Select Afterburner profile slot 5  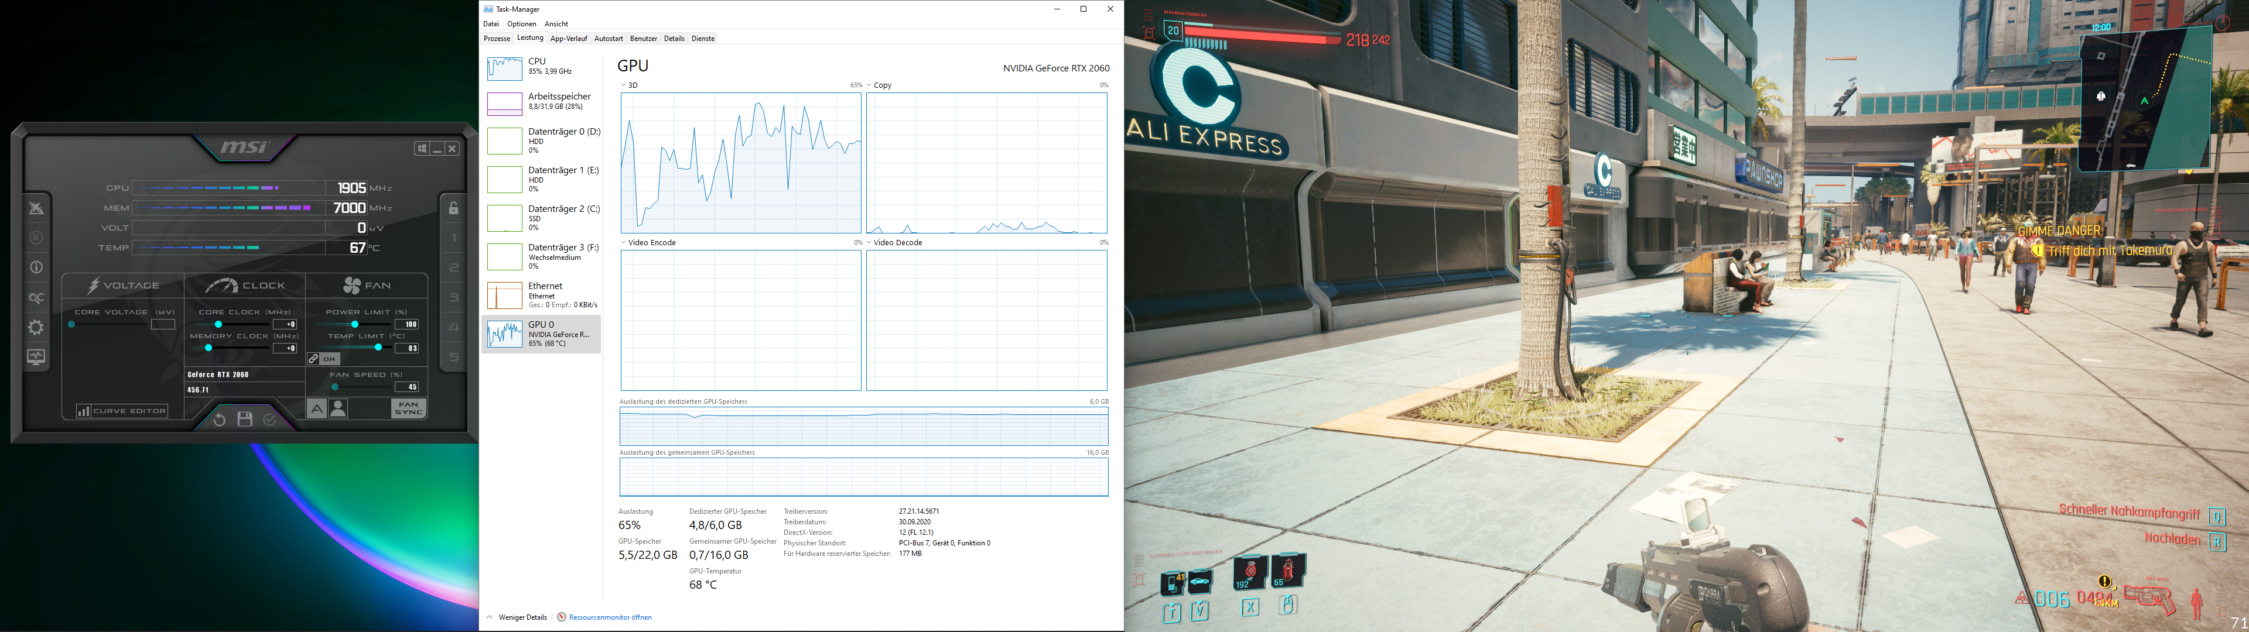[454, 356]
